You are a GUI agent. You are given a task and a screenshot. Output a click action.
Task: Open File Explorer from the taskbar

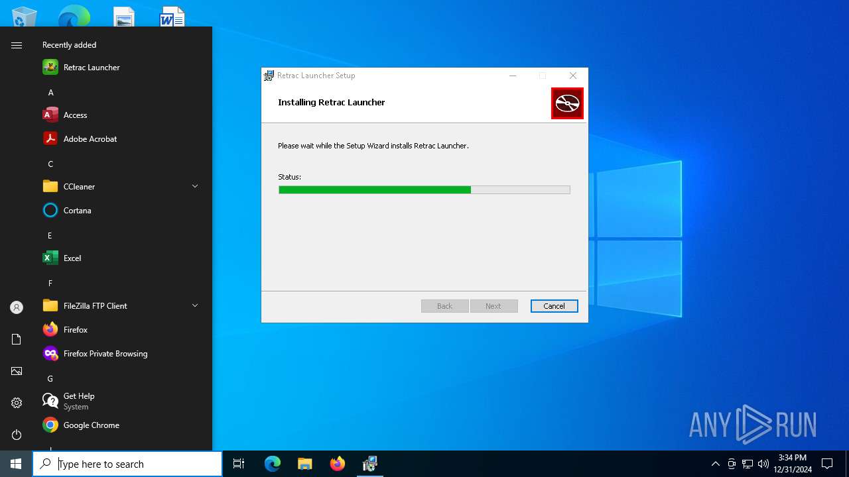tap(305, 464)
